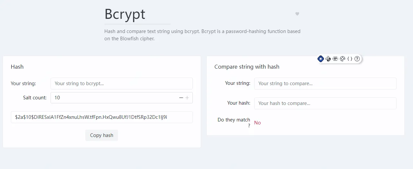The width and height of the screenshot is (413, 169).
Task: Click the 'Compare string with hash' heading
Action: [247, 67]
